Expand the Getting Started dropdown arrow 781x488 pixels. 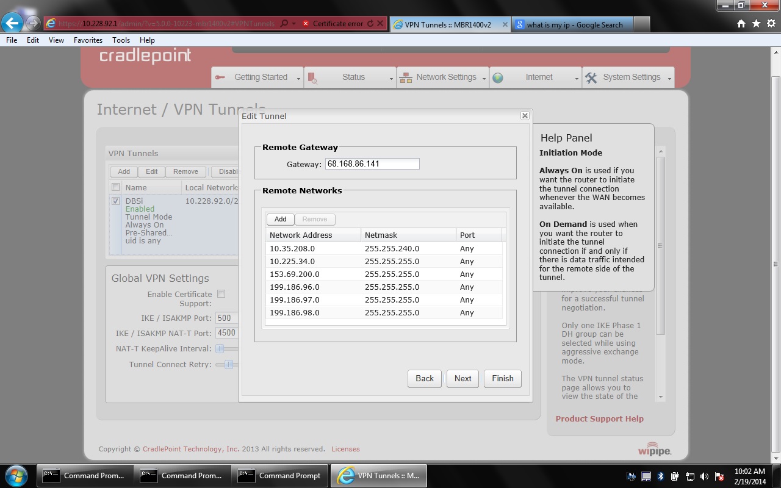298,79
